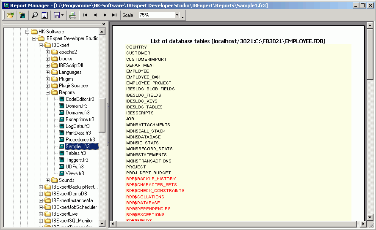Click RDB$CHARACTER_SETS red entry
The height and width of the screenshot is (230, 376).
[151, 184]
